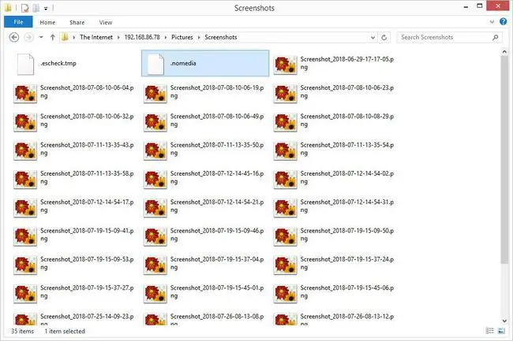The width and height of the screenshot is (513, 341).
Task: Select Screenshot_2018-06-29-17-17-05 thumbnail
Action: [286, 65]
